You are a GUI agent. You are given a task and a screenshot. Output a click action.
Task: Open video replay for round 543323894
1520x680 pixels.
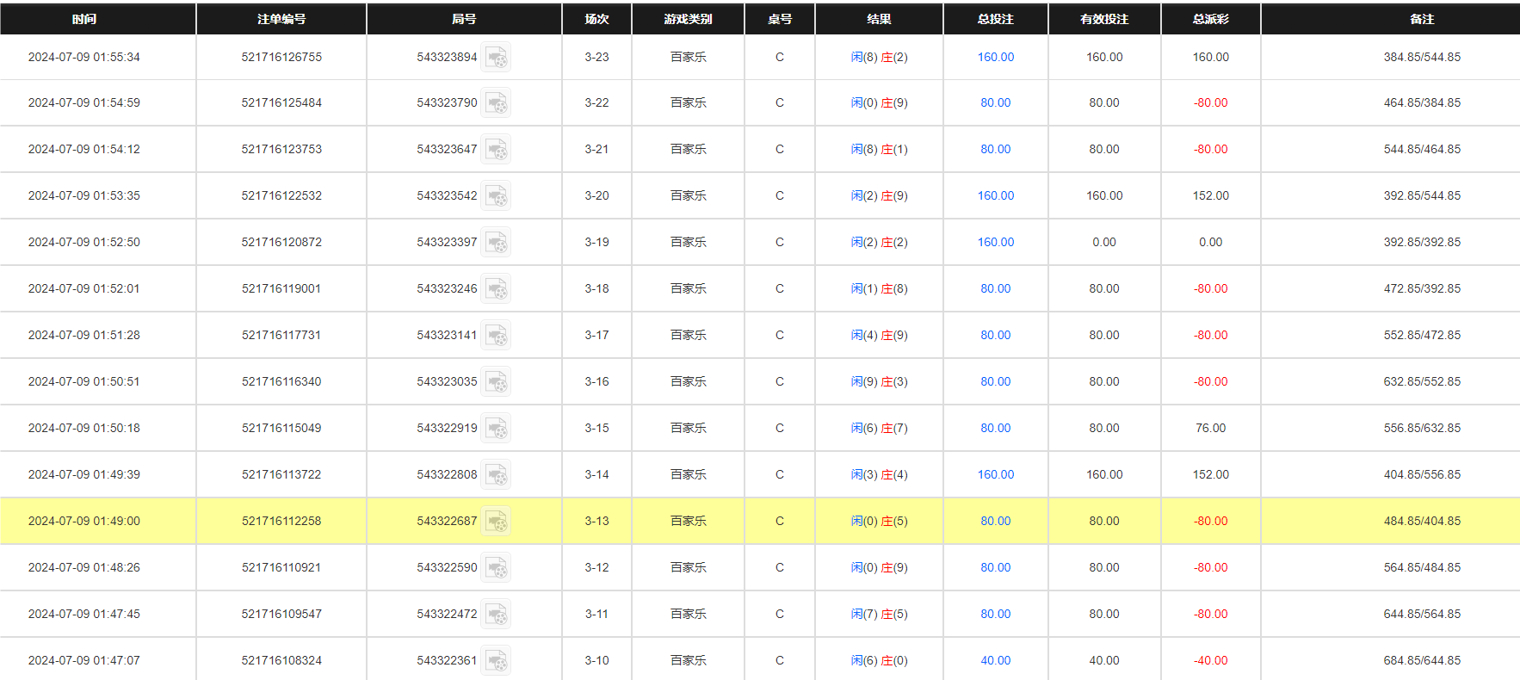[497, 58]
